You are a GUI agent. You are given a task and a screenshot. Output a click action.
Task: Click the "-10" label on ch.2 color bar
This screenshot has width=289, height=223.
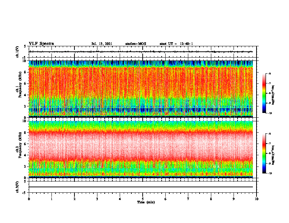pyautogui.click(x=270, y=173)
